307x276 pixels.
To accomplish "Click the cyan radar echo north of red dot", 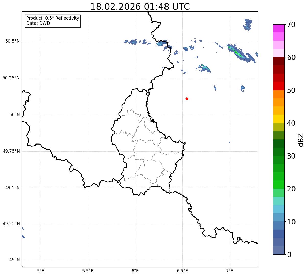I will 204,68.
